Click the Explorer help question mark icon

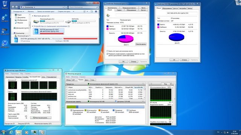(96, 12)
